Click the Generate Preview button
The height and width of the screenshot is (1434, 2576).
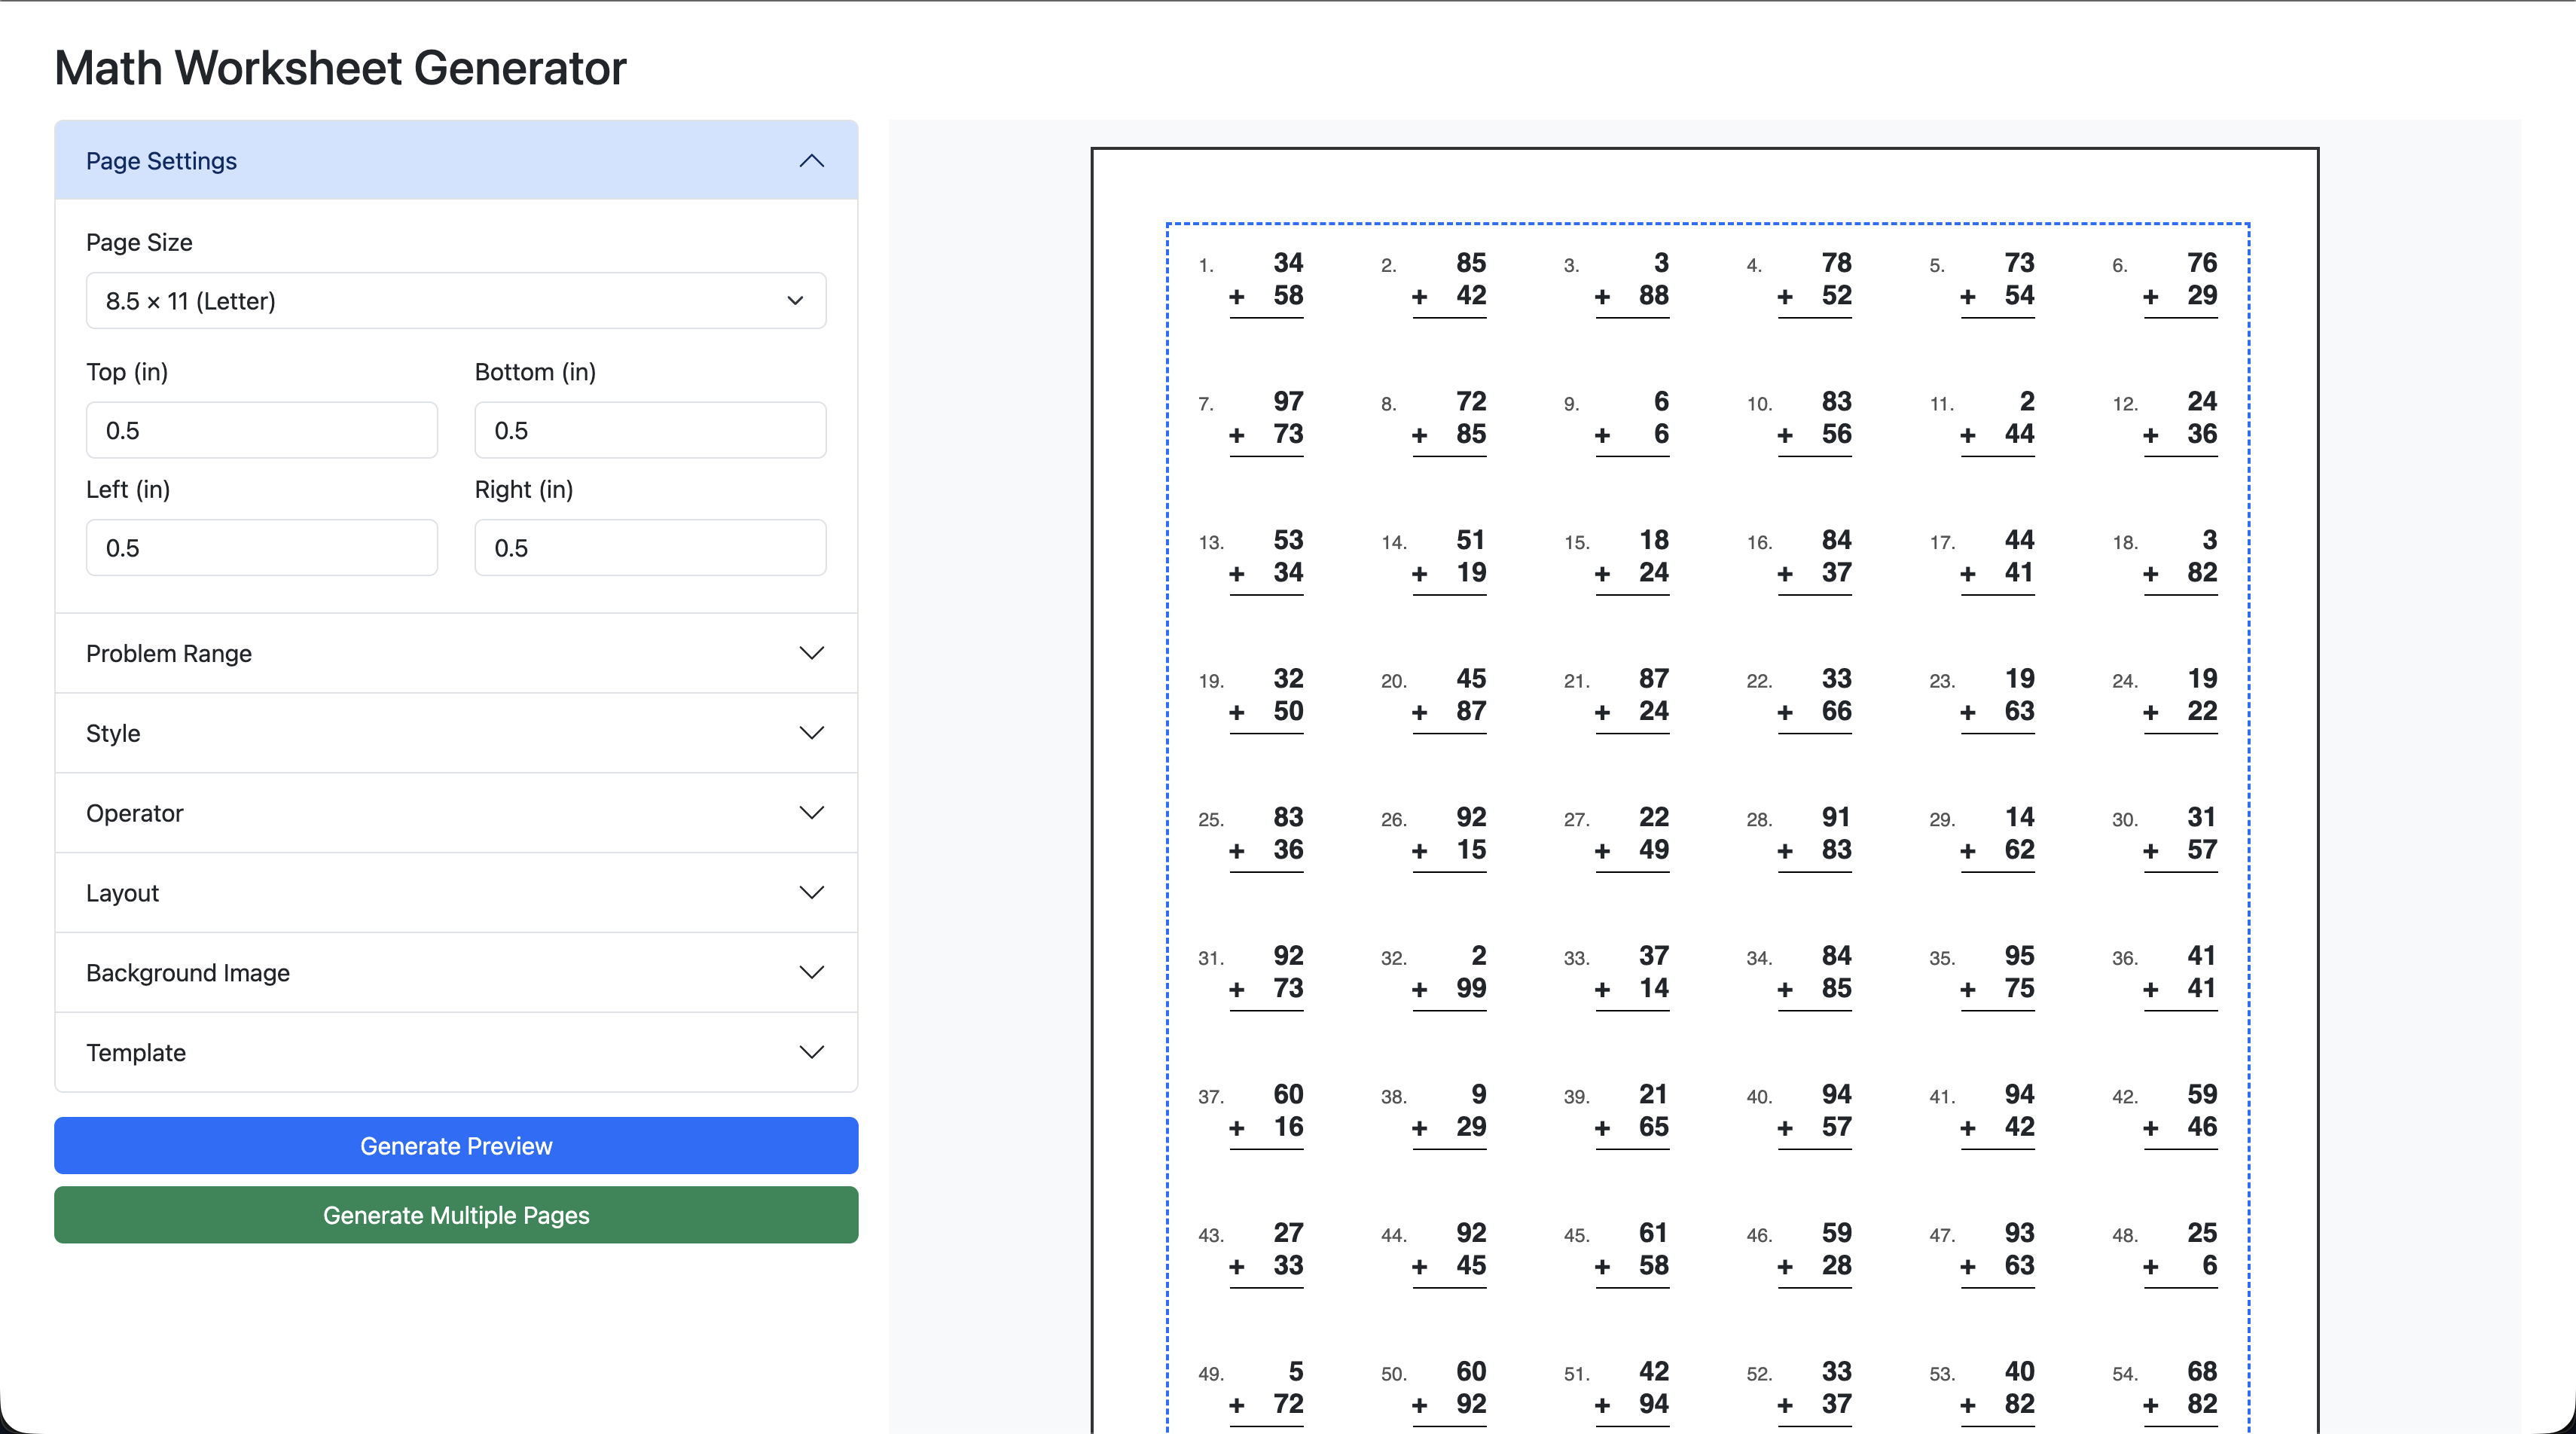(x=455, y=1146)
